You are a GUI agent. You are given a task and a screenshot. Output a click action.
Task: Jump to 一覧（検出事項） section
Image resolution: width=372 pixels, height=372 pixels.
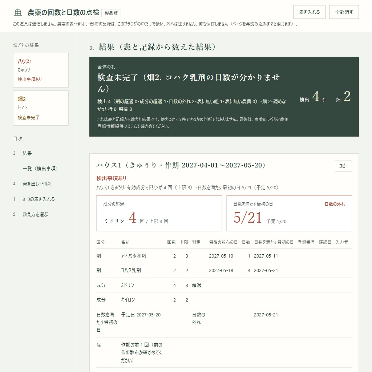pyautogui.click(x=40, y=169)
